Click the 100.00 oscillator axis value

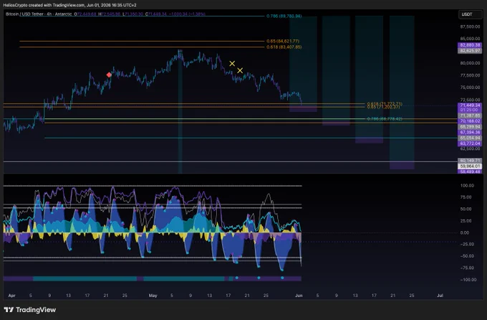tap(467, 186)
